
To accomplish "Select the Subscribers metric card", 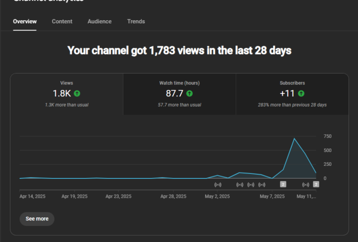I will 292,94.
